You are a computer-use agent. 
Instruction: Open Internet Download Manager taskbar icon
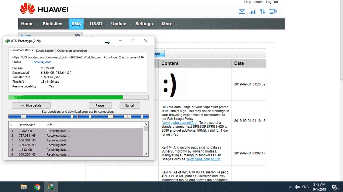(51, 187)
